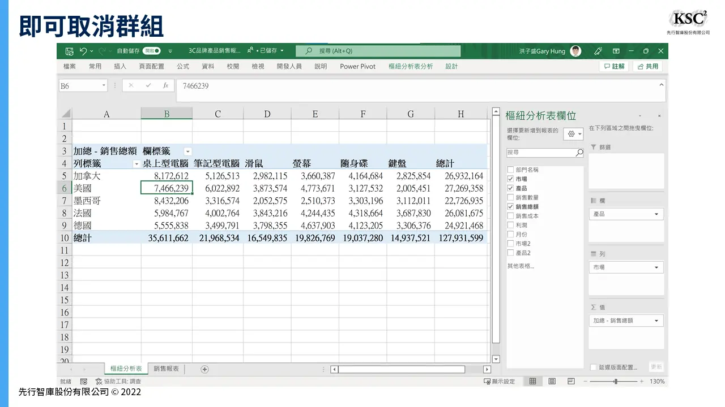Click the Ribbon Display Options icon

[616, 51]
